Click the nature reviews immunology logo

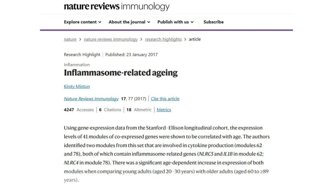(x=117, y=6)
